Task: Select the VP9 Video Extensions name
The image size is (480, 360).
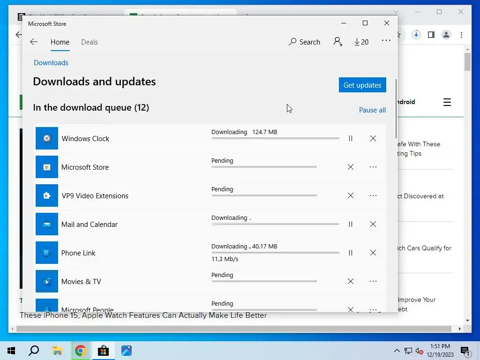Action: [95, 196]
